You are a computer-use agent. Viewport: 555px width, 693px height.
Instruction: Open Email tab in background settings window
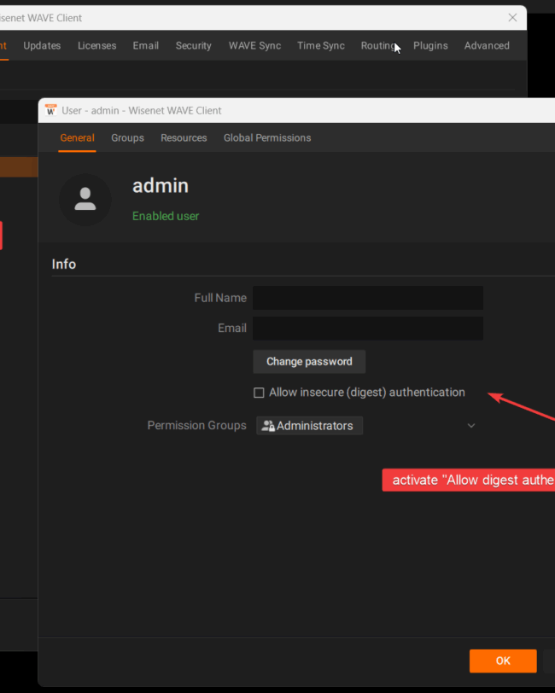pos(145,45)
